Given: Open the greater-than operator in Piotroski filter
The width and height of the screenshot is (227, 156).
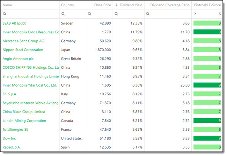Looking at the screenshot, I should click(x=195, y=14).
